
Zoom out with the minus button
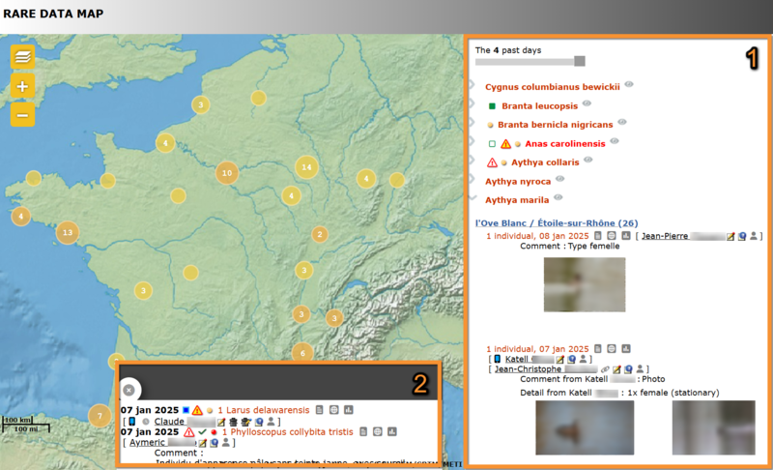(22, 115)
